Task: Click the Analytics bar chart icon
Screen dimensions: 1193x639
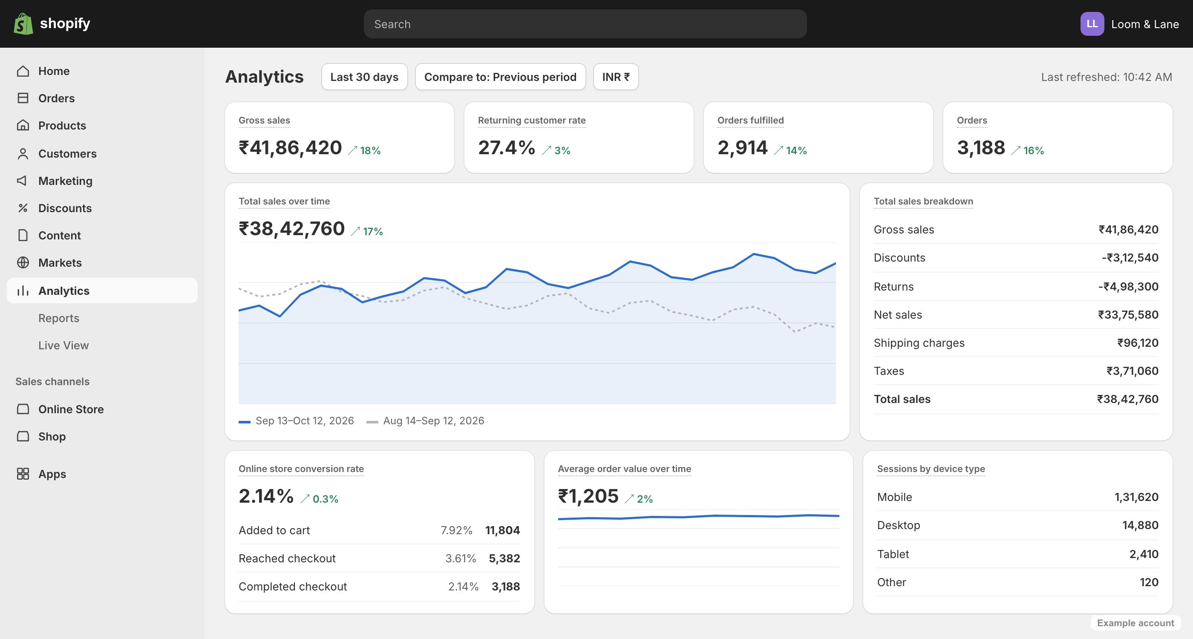Action: (x=23, y=291)
